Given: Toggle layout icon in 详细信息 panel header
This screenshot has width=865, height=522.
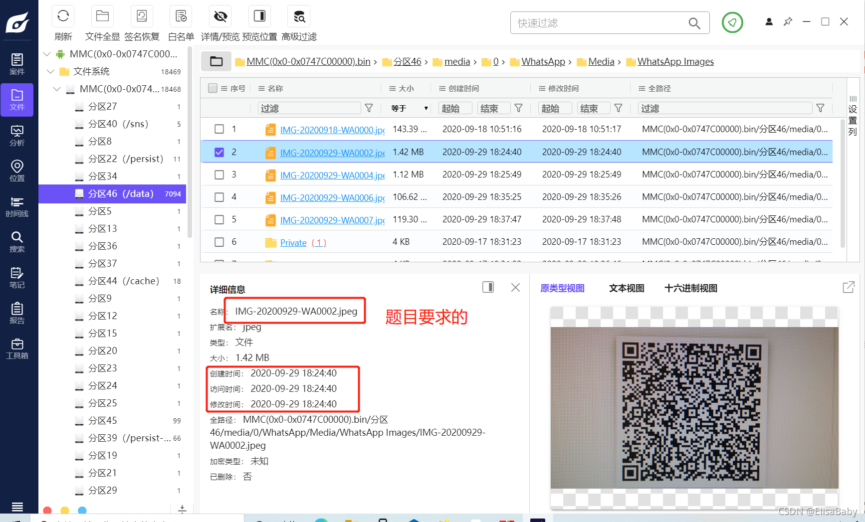Looking at the screenshot, I should tap(488, 287).
